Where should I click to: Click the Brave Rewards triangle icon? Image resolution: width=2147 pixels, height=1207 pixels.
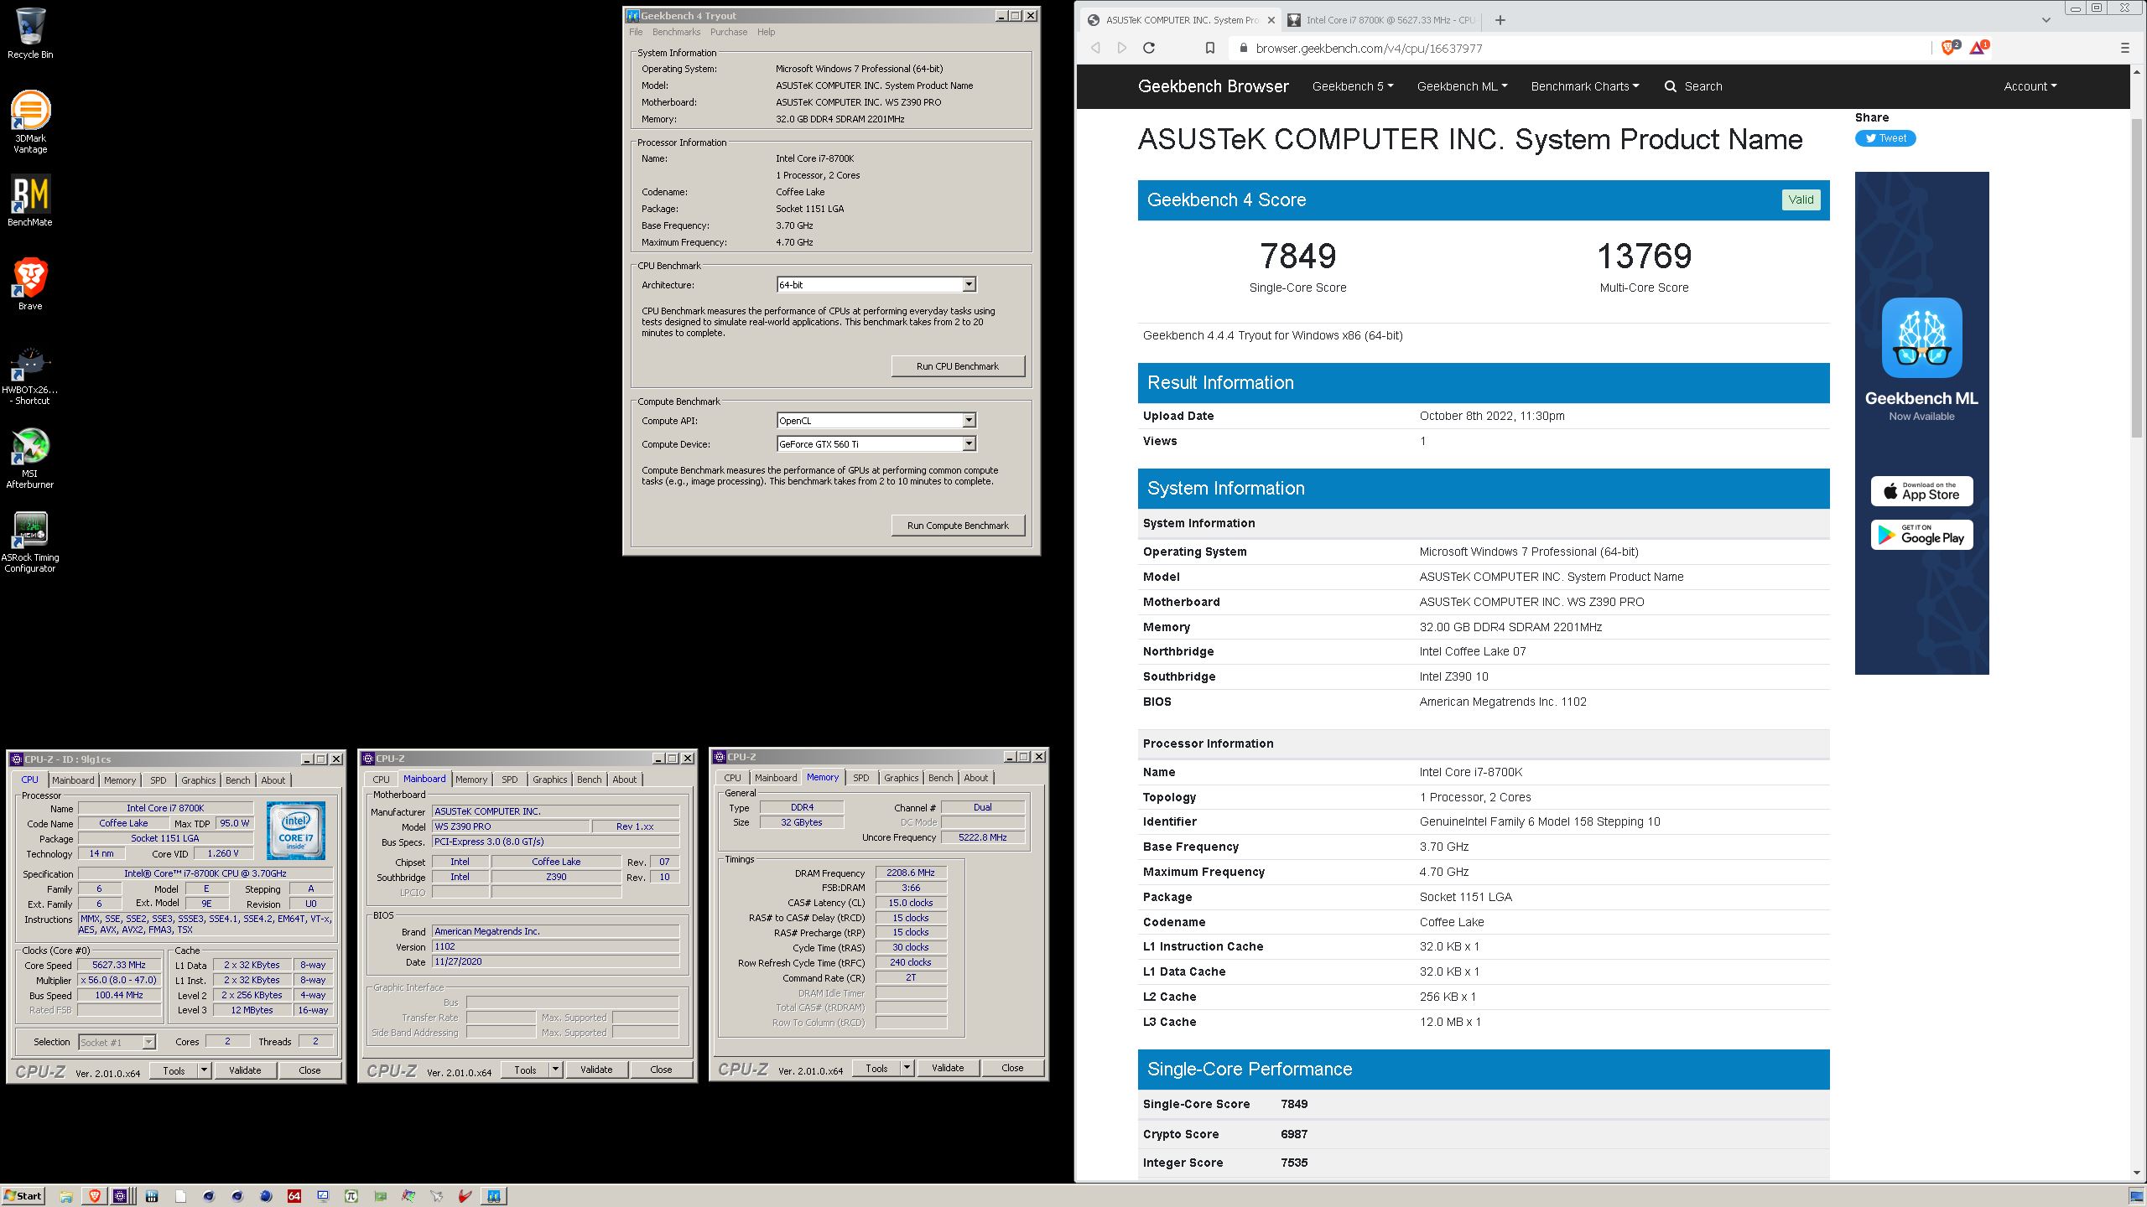[1978, 48]
